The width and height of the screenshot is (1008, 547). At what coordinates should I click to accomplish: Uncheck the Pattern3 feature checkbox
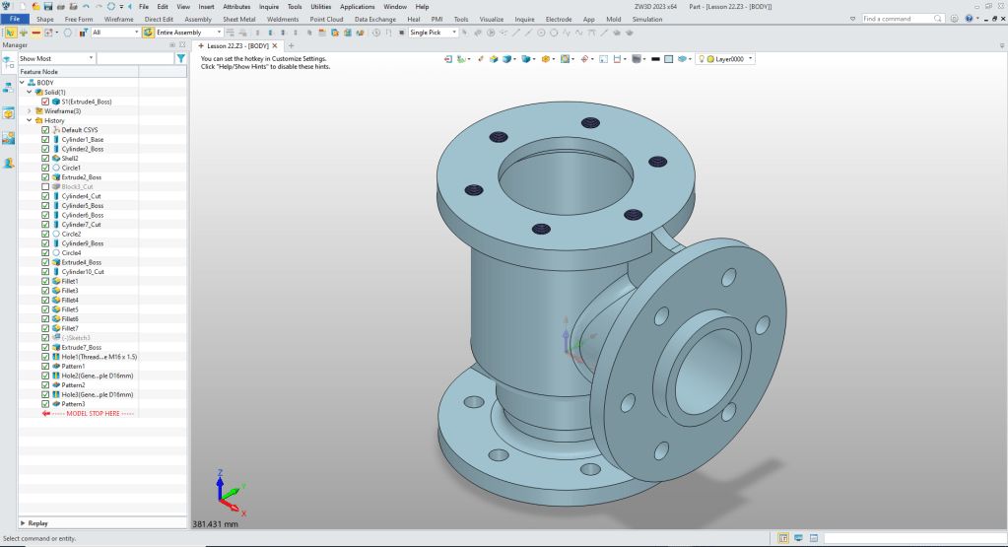click(45, 404)
